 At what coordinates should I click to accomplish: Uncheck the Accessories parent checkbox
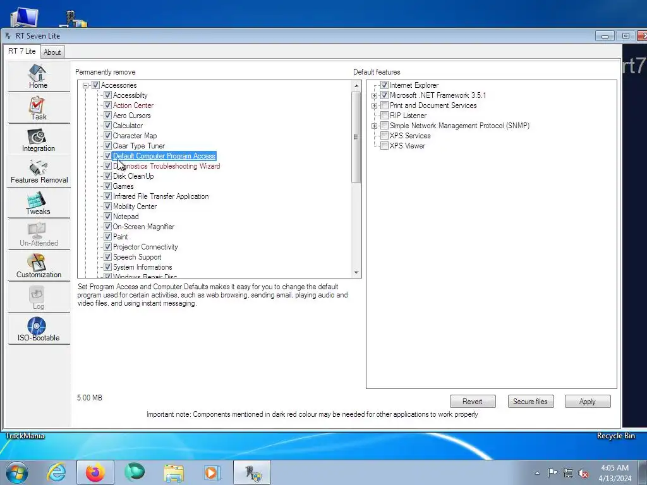[x=96, y=85]
